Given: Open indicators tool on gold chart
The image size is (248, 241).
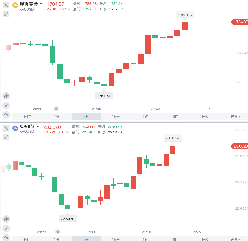Looking at the screenshot, I should coord(6,115).
